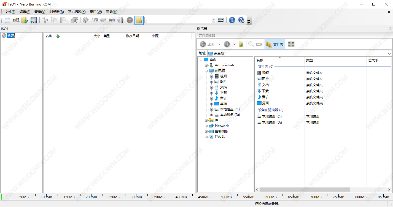Click the choose recorder drive icon
Screen dimensions: 393x207
coord(221,20)
